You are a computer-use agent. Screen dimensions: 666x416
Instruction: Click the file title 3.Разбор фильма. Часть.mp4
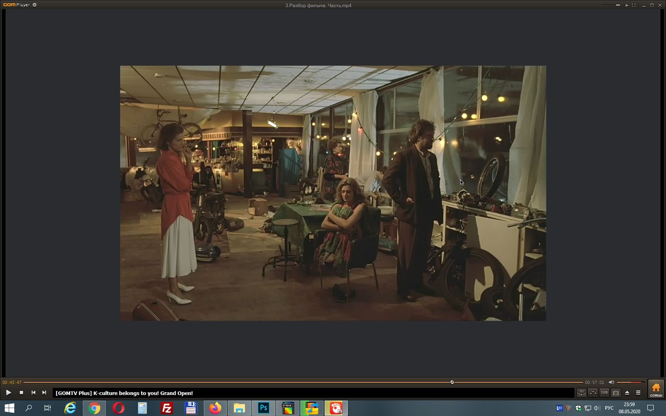tap(318, 5)
